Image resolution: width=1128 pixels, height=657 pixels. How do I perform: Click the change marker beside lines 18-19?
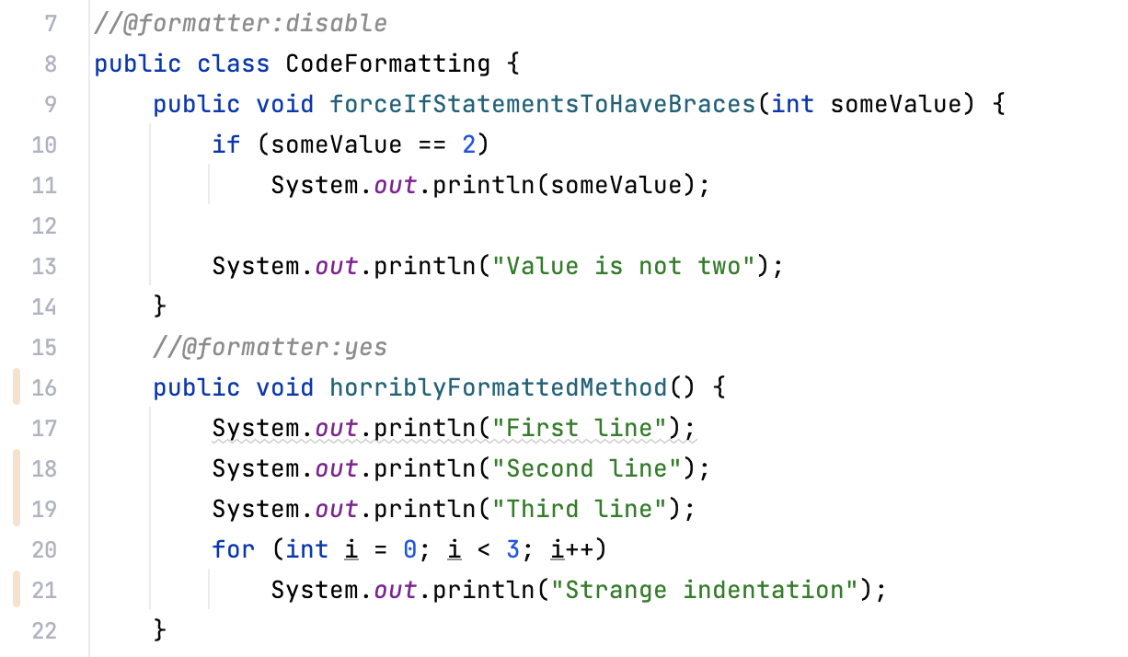[17, 489]
